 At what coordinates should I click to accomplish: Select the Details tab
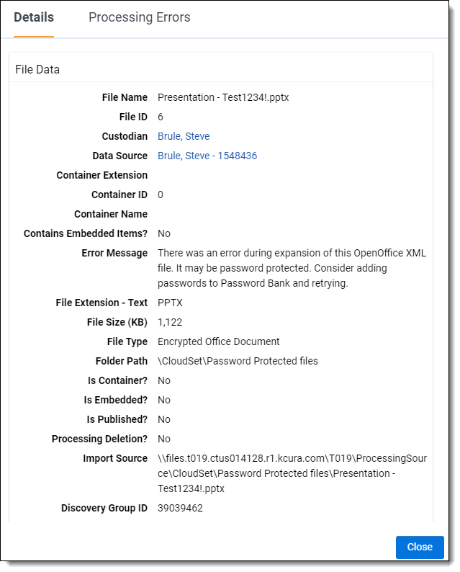point(33,17)
